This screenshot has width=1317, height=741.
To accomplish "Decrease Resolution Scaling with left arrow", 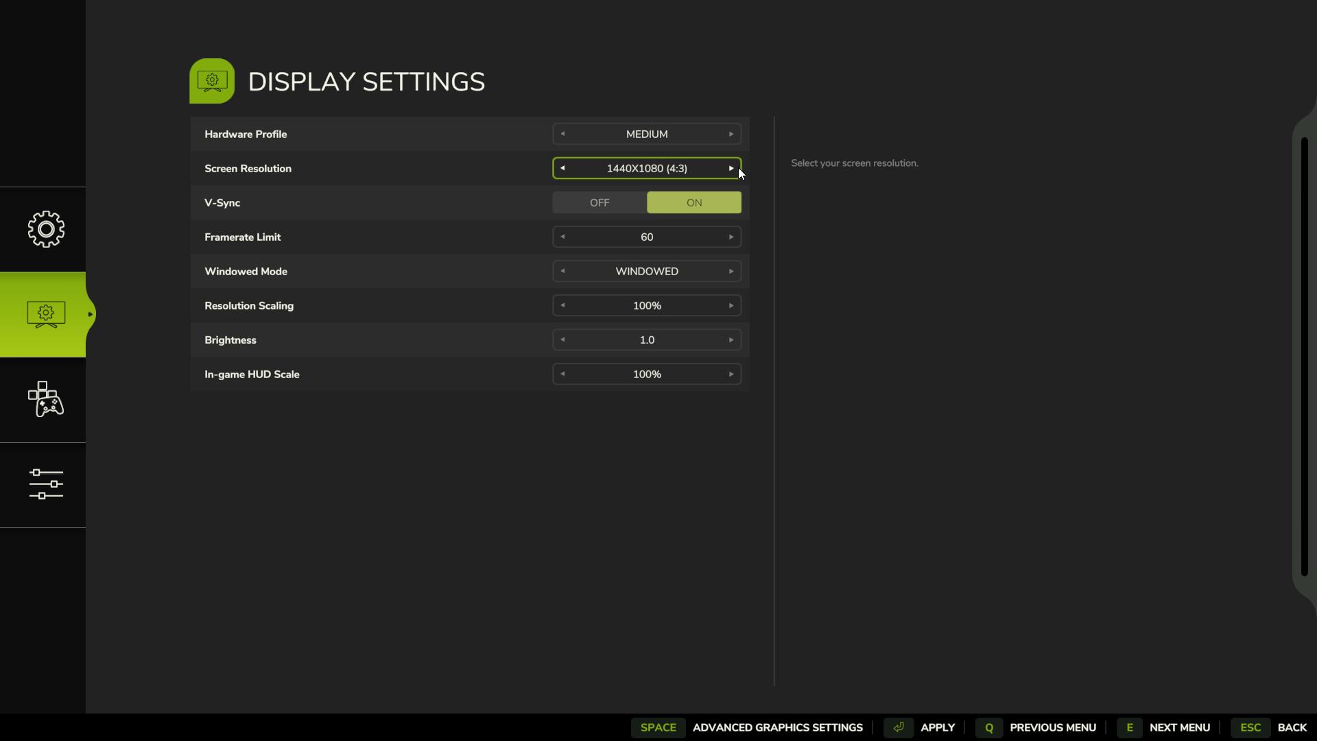I will point(562,305).
